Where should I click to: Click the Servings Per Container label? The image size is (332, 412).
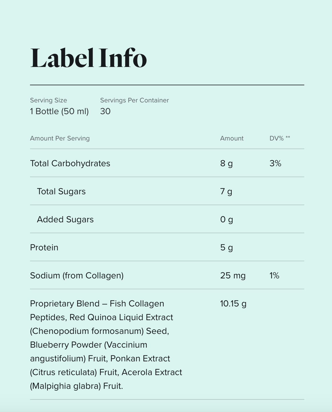click(135, 100)
